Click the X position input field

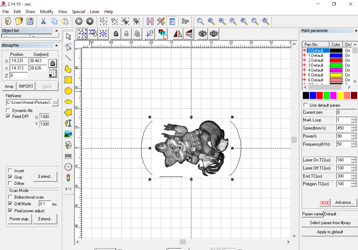19,61
